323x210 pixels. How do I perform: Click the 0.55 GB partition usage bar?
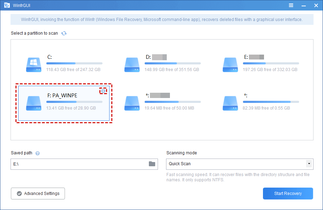point(271,102)
